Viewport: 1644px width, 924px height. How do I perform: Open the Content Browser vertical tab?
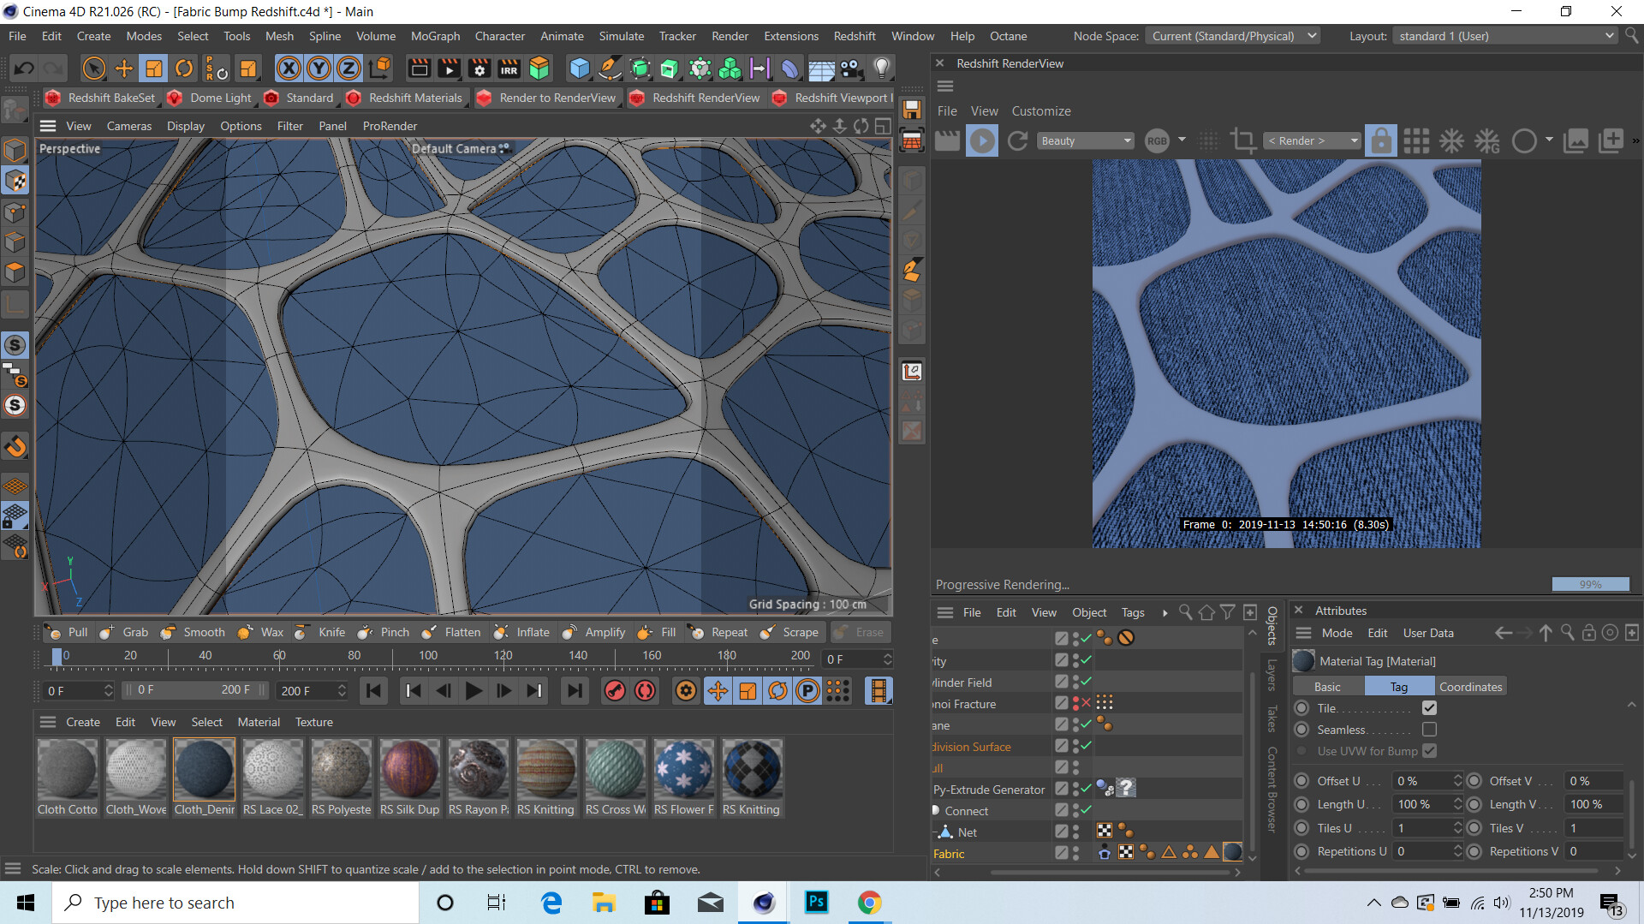tap(1272, 790)
